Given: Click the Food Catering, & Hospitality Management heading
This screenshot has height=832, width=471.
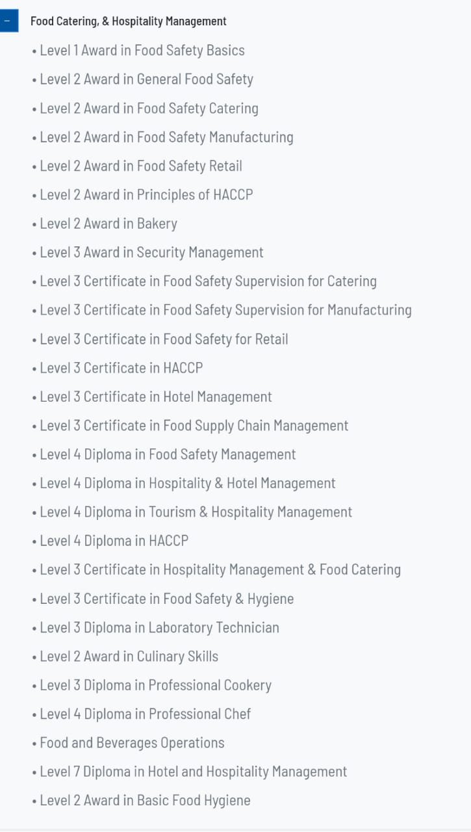Looking at the screenshot, I should tap(129, 21).
